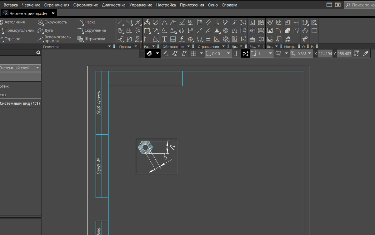Viewport: 375px width, 235px height.
Task: Select the Дуга arc tool
Action: (x=45, y=31)
